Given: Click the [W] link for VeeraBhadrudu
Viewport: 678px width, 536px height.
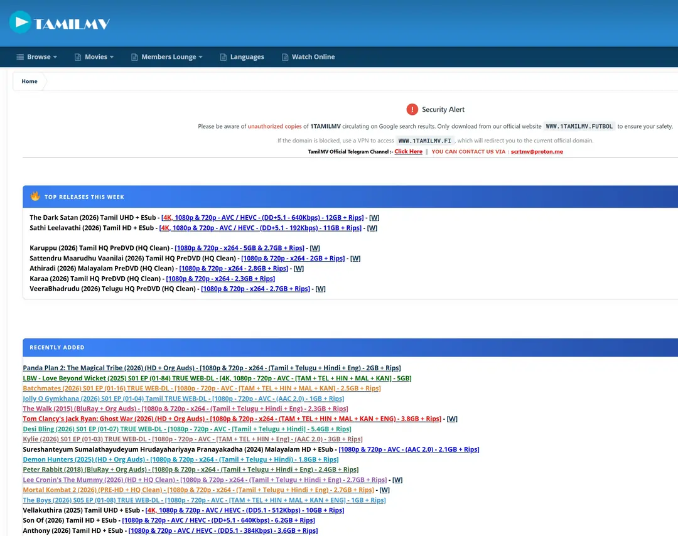Looking at the screenshot, I should (320, 289).
